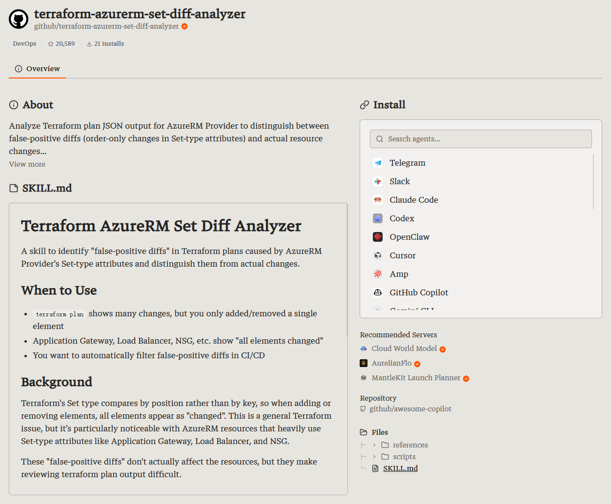This screenshot has height=504, width=611.
Task: Click the download icon beside 21 installs
Action: [89, 44]
